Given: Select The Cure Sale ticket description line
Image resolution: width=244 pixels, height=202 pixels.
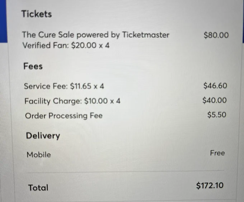Looking at the screenshot, I should 95,35.
